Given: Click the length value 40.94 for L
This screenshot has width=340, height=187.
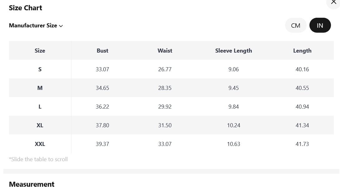Looking at the screenshot, I should pos(302,107).
